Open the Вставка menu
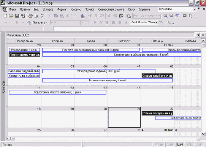Image resolution: width=206 pixels, height=147 pixels. click(x=48, y=9)
